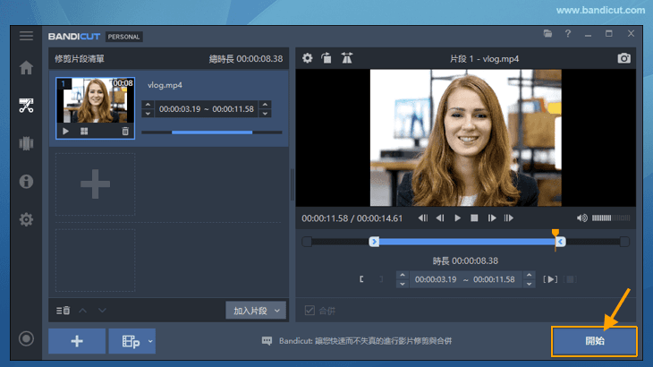Open preview settings gear icon
The image size is (653, 367).
[308, 58]
